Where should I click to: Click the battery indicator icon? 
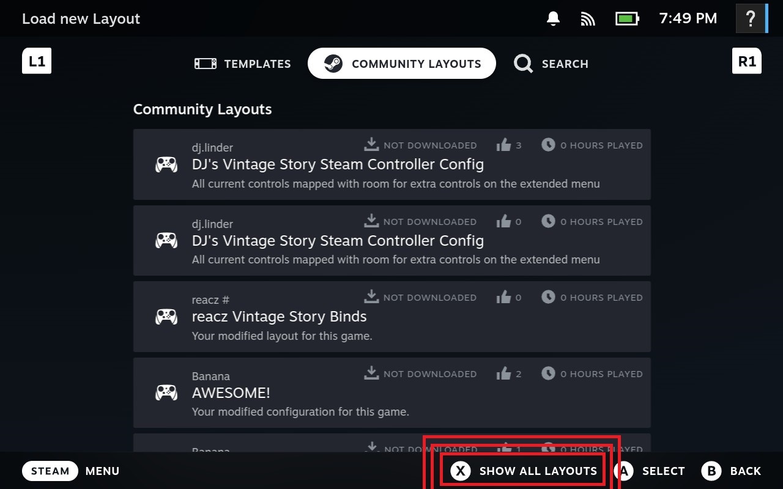[x=626, y=19]
